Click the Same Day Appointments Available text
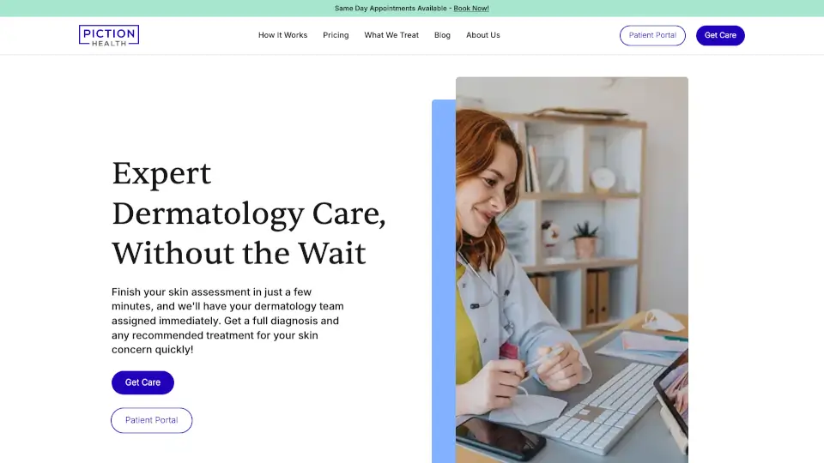The image size is (824, 463). click(x=391, y=9)
